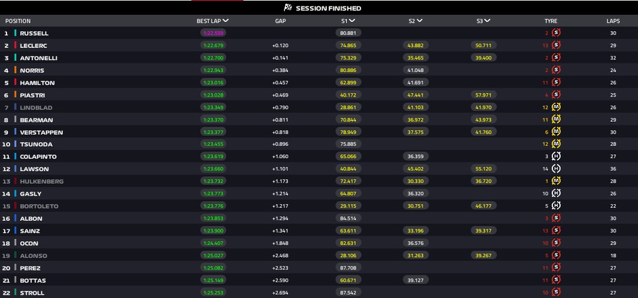Click Sainz's gap value +1.341

[280, 231]
